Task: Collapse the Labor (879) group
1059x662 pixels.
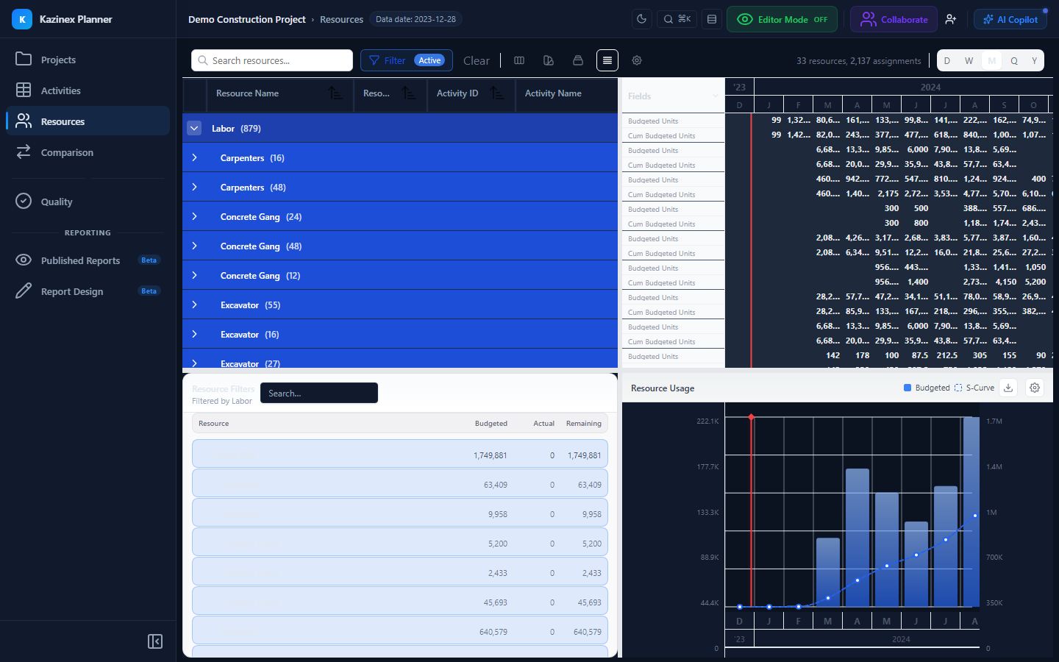Action: [194, 128]
